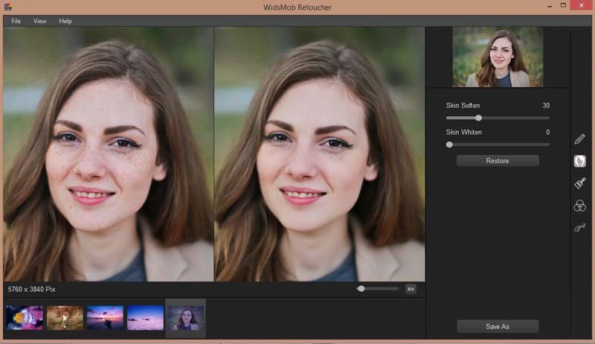Screen dimensions: 595x344
Task: Click the Skin Soften slider track
Action: point(513,118)
